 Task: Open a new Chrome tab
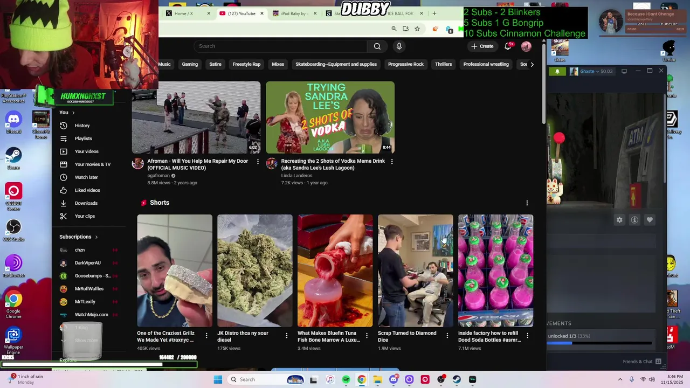click(434, 13)
